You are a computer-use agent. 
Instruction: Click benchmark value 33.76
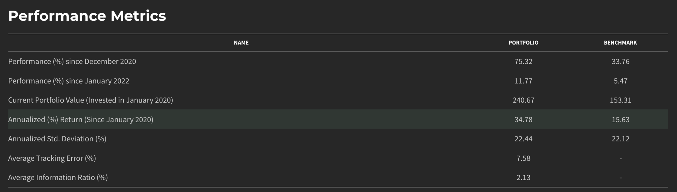click(620, 62)
